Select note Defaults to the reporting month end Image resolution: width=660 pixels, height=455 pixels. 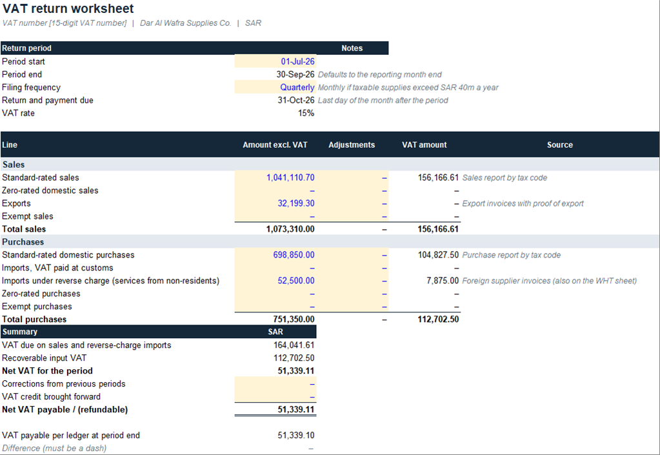379,74
